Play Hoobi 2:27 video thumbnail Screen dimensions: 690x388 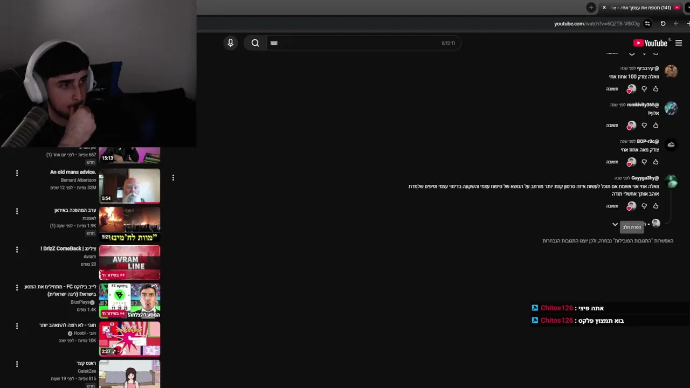(x=129, y=339)
